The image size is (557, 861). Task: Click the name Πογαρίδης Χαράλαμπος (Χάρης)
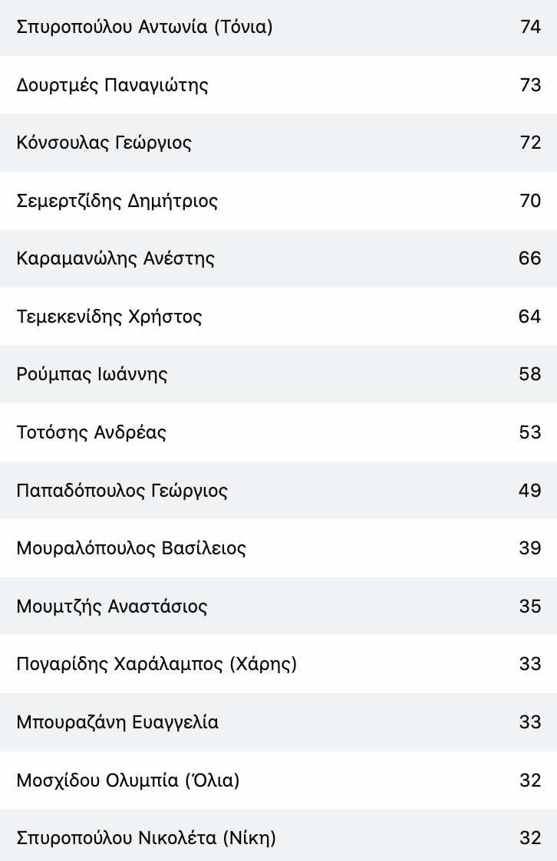157,665
